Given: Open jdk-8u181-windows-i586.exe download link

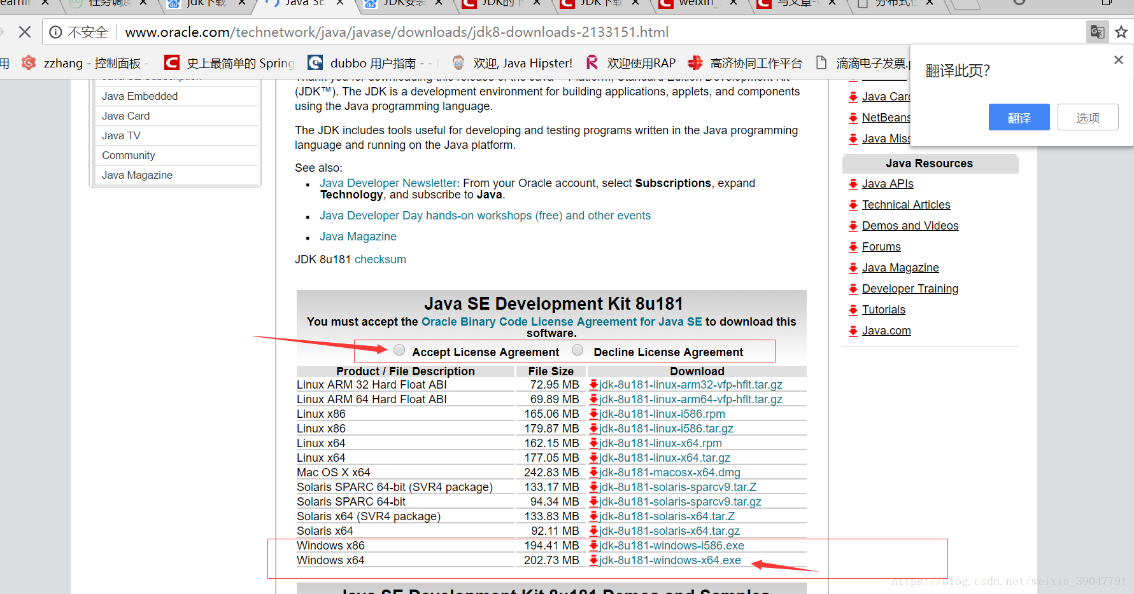Looking at the screenshot, I should tap(672, 546).
